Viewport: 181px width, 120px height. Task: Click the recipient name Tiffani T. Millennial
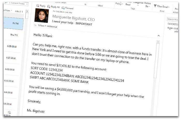click(x=47, y=26)
